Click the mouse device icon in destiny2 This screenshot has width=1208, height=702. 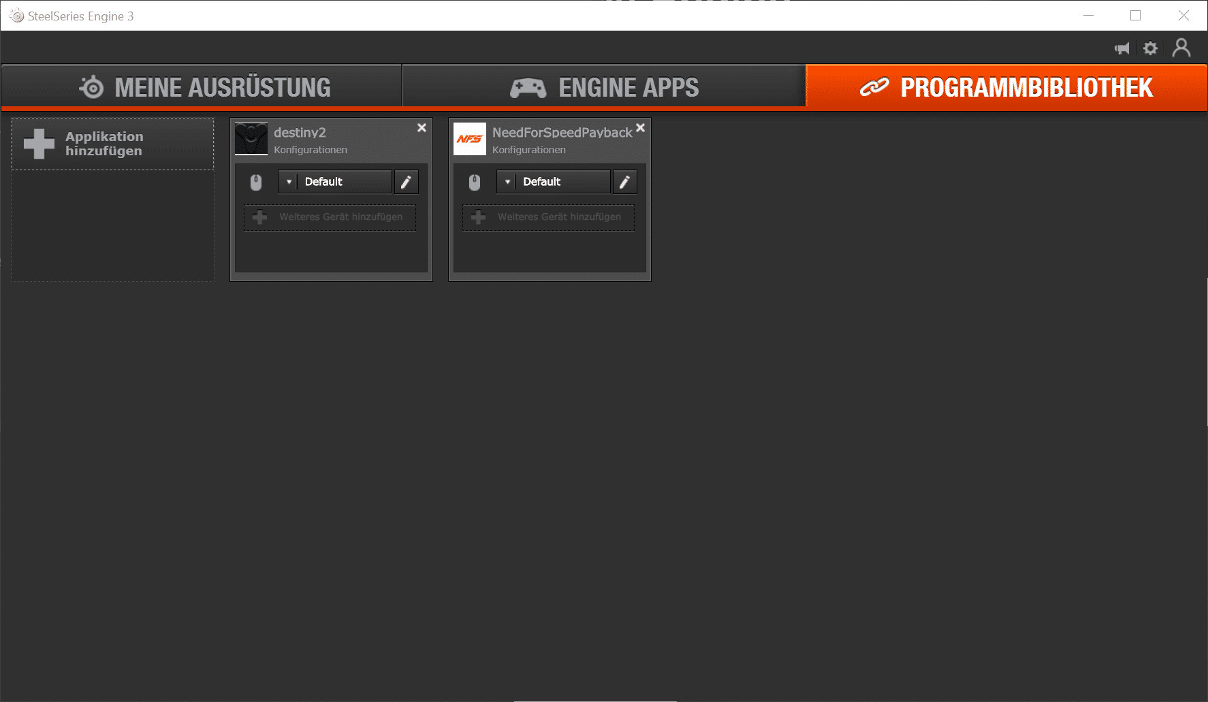(256, 182)
